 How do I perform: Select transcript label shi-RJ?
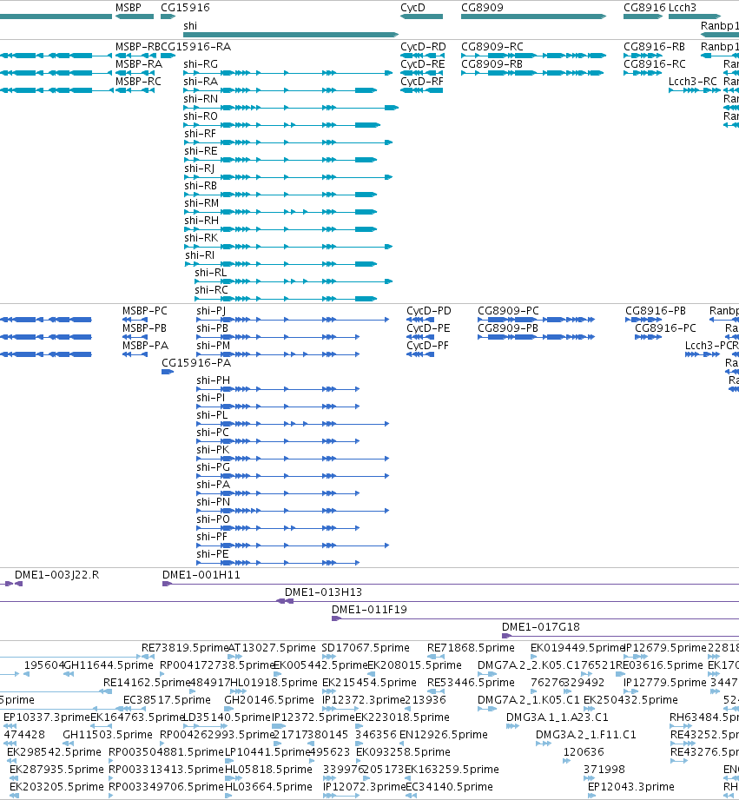tap(200, 169)
